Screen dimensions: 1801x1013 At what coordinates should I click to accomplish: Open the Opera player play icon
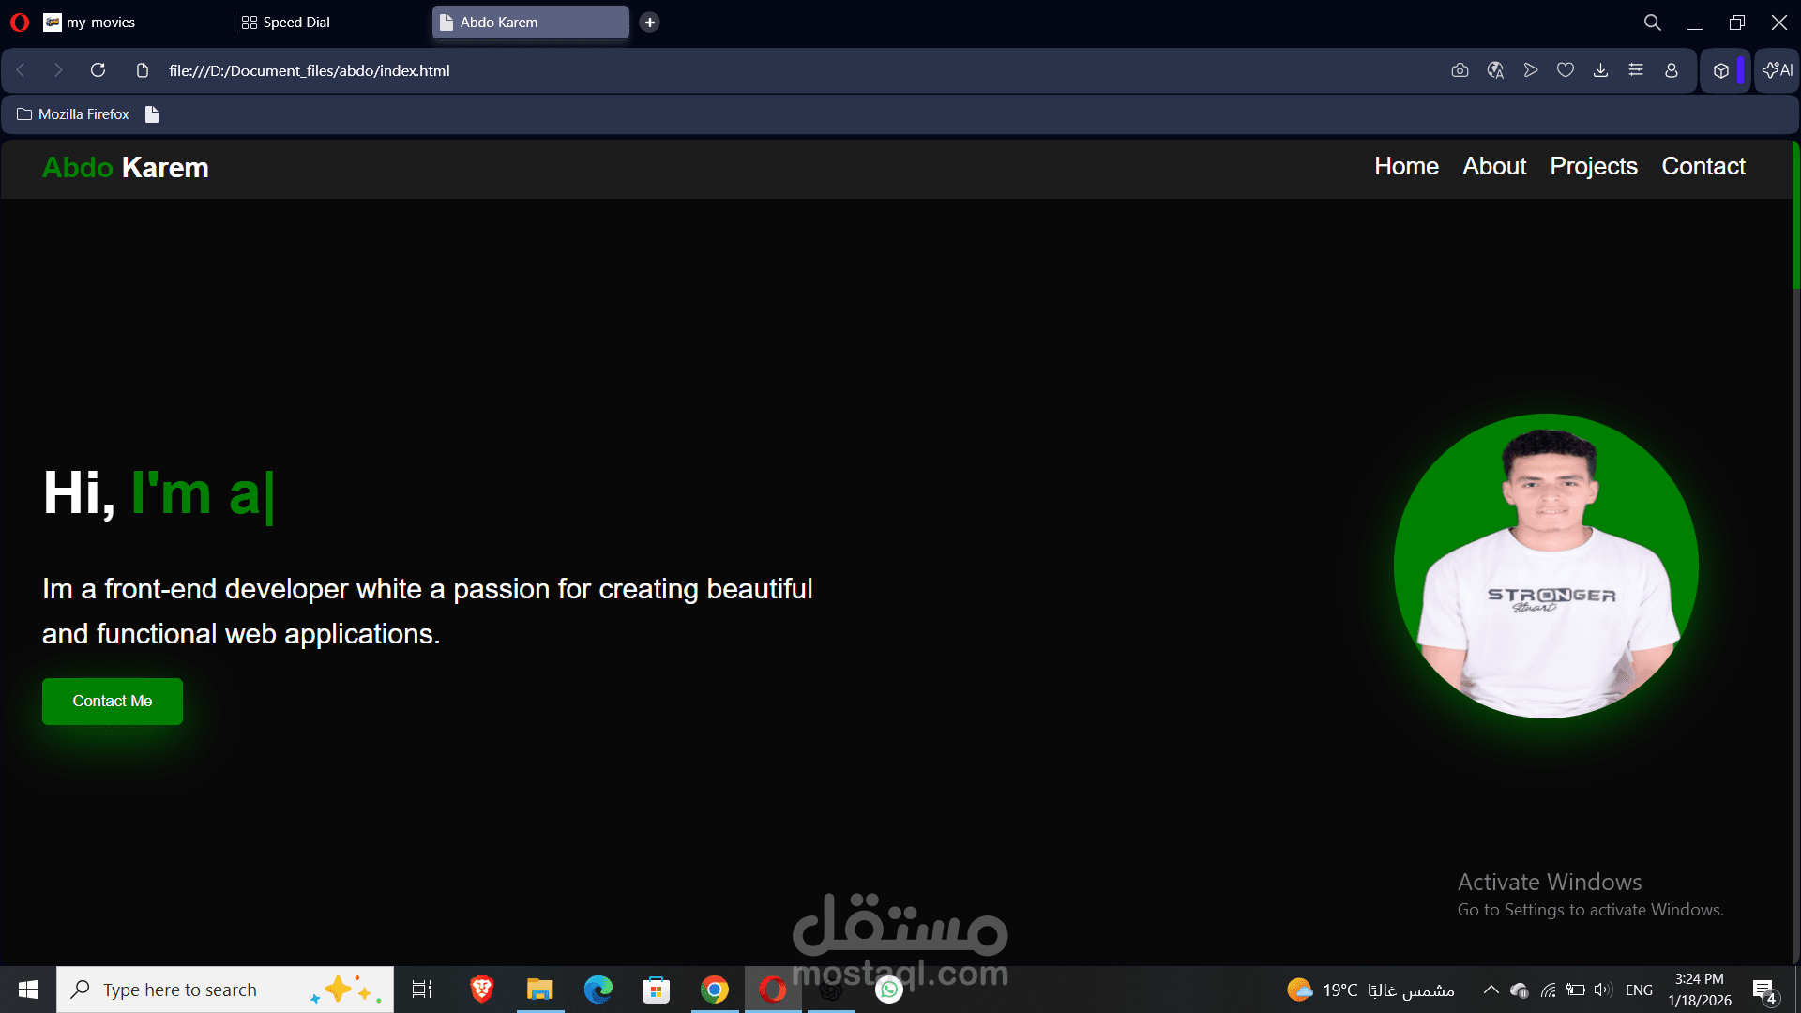pos(1531,70)
